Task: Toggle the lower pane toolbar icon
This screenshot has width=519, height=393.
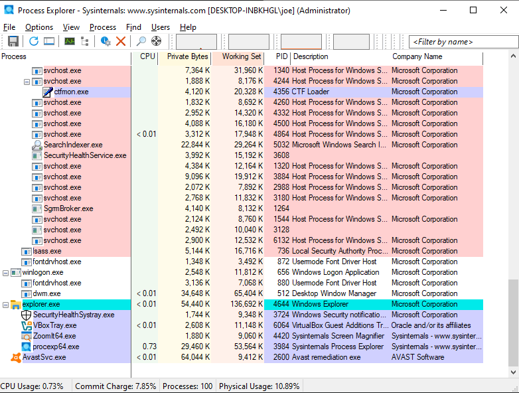Action: [x=49, y=41]
